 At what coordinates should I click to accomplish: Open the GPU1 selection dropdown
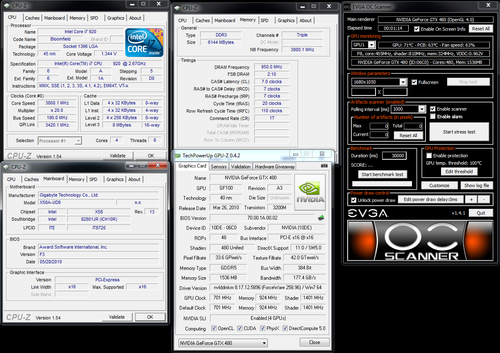coord(371,45)
